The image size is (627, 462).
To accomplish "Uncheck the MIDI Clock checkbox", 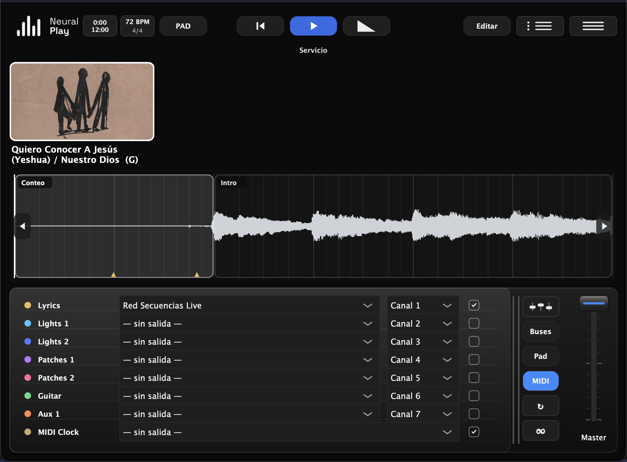I will tap(474, 432).
